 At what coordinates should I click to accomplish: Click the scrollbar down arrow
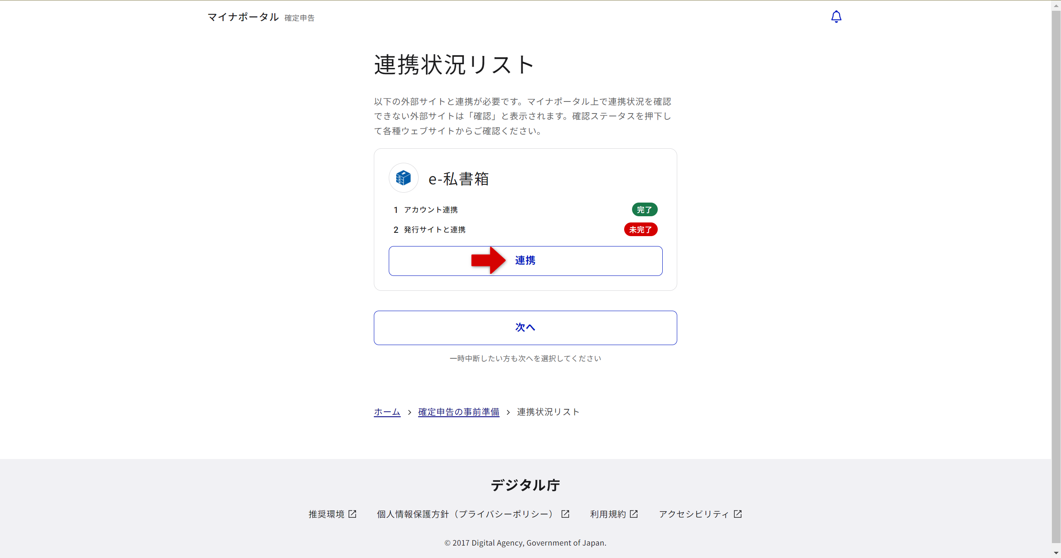coord(1056,553)
